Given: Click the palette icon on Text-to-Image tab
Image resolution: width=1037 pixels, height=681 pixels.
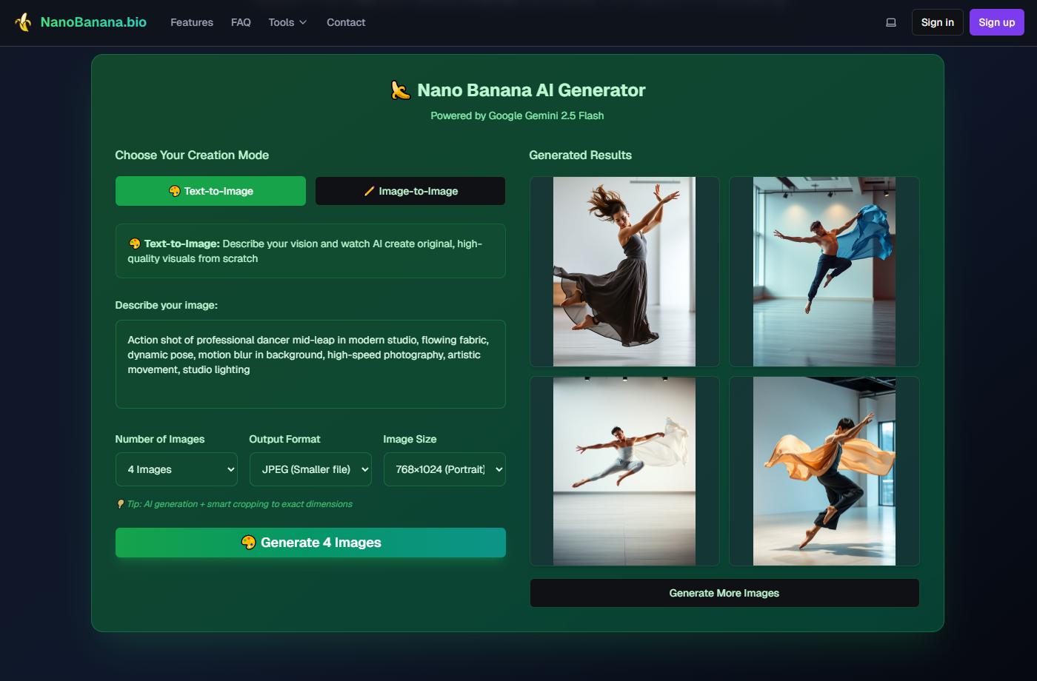Looking at the screenshot, I should click(175, 191).
